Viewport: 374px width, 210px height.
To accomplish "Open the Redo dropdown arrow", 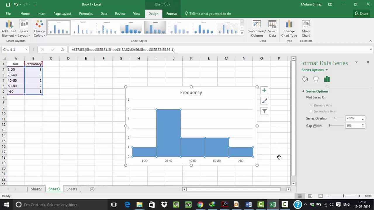I will click(29, 5).
